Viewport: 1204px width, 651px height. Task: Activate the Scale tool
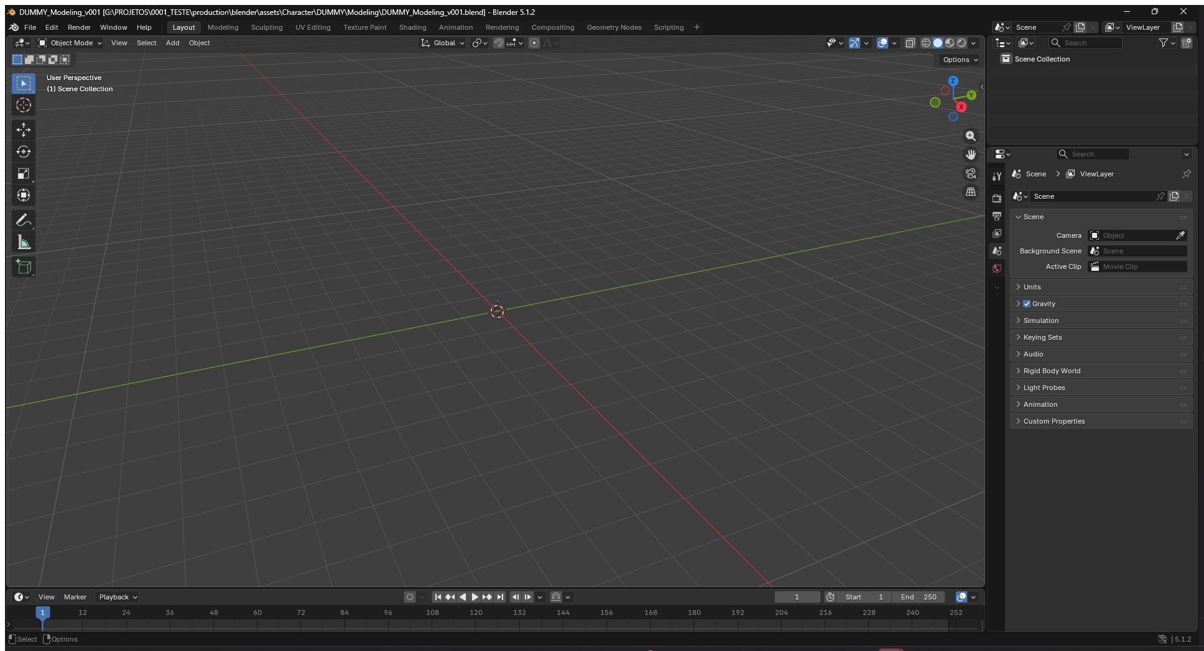[24, 173]
